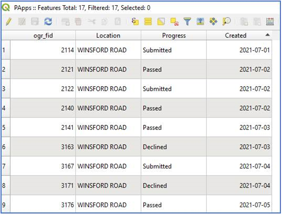
Task: Click the delete field icon
Action: (x=257, y=22)
